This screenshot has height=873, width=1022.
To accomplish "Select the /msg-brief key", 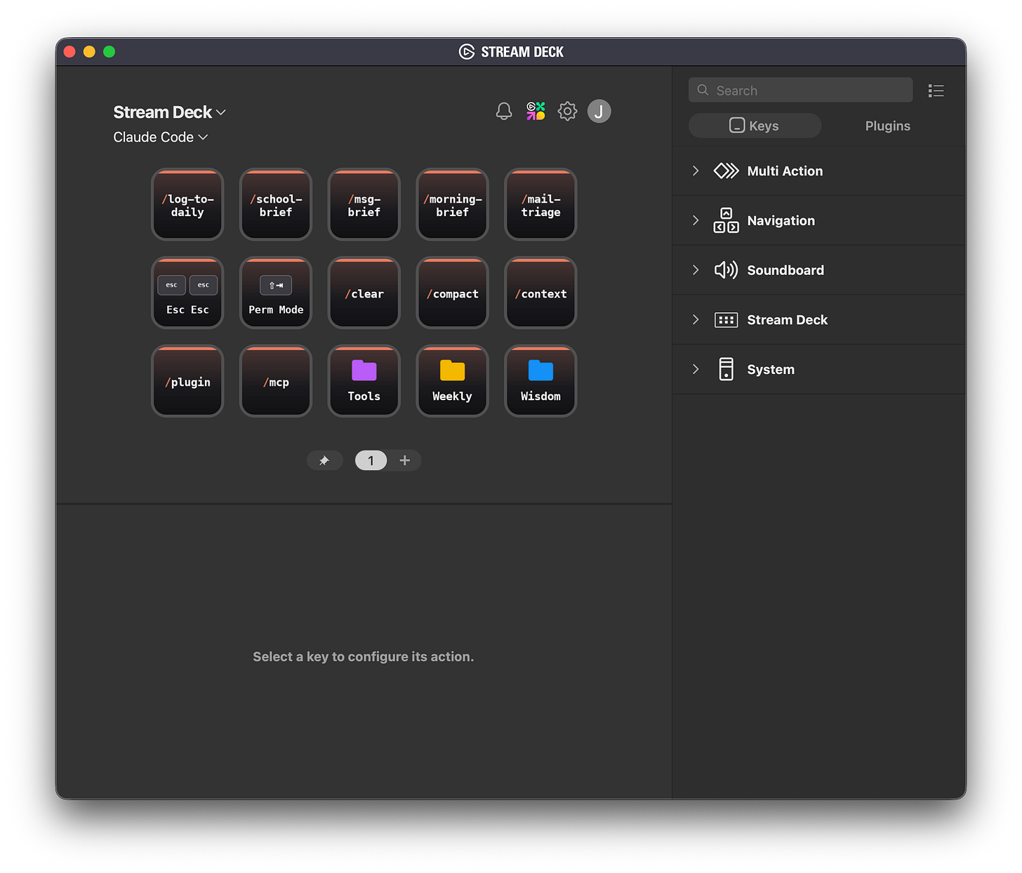I will (x=364, y=205).
